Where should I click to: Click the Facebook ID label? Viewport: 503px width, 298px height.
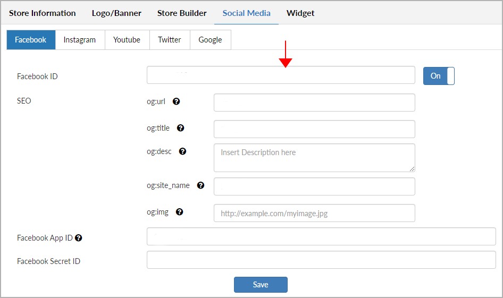coord(37,76)
